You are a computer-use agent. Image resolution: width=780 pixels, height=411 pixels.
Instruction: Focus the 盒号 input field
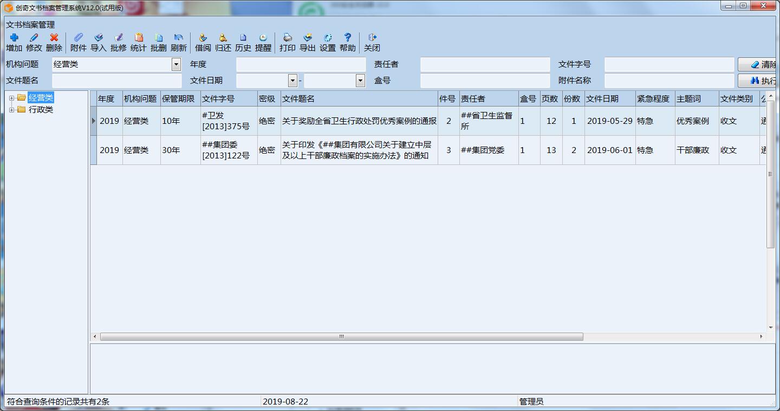[x=485, y=81]
